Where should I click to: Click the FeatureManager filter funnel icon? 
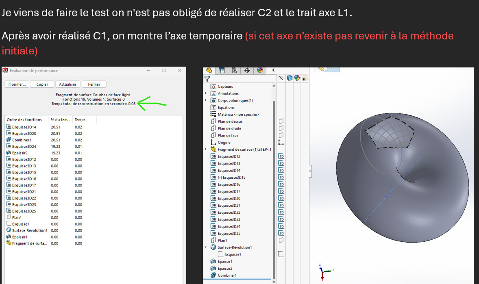[x=207, y=79]
